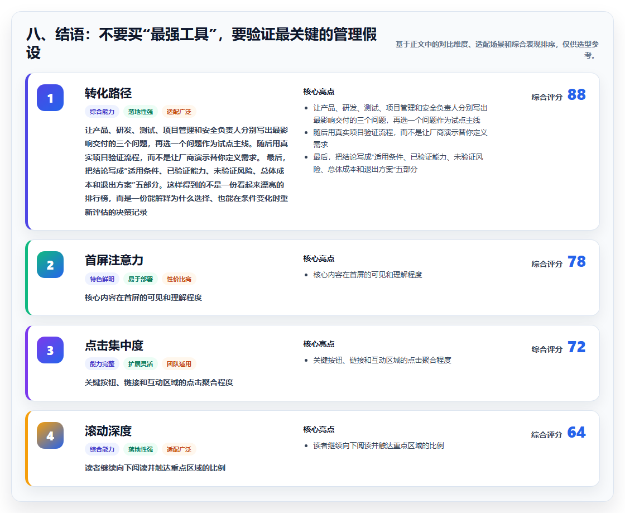This screenshot has height=513, width=625.
Task: Click the 转化路径 description paragraph
Action: [186, 171]
